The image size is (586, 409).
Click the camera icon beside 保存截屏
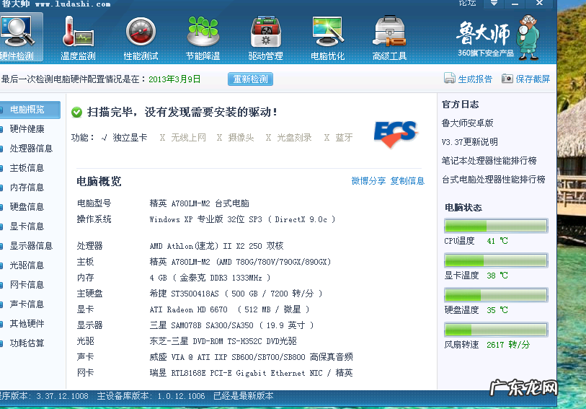click(507, 79)
